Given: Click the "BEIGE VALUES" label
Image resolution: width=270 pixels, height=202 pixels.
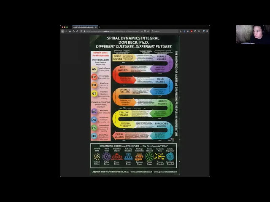Looking at the screenshot, I should tap(117, 58).
